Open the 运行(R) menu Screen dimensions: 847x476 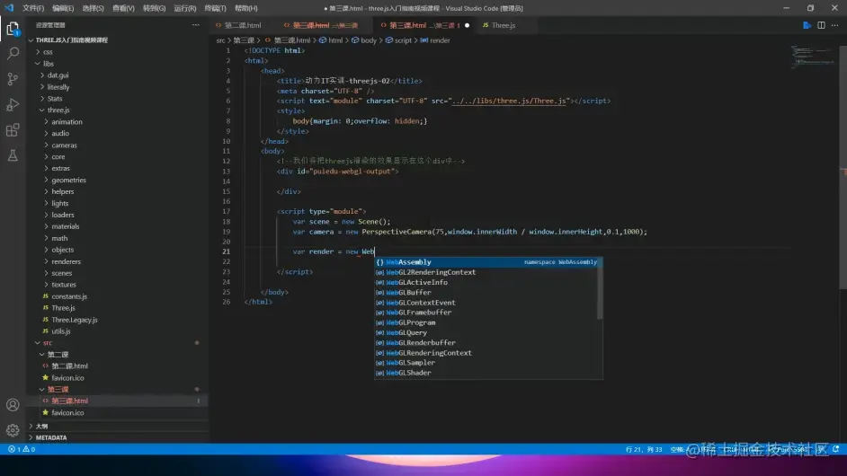pyautogui.click(x=184, y=8)
